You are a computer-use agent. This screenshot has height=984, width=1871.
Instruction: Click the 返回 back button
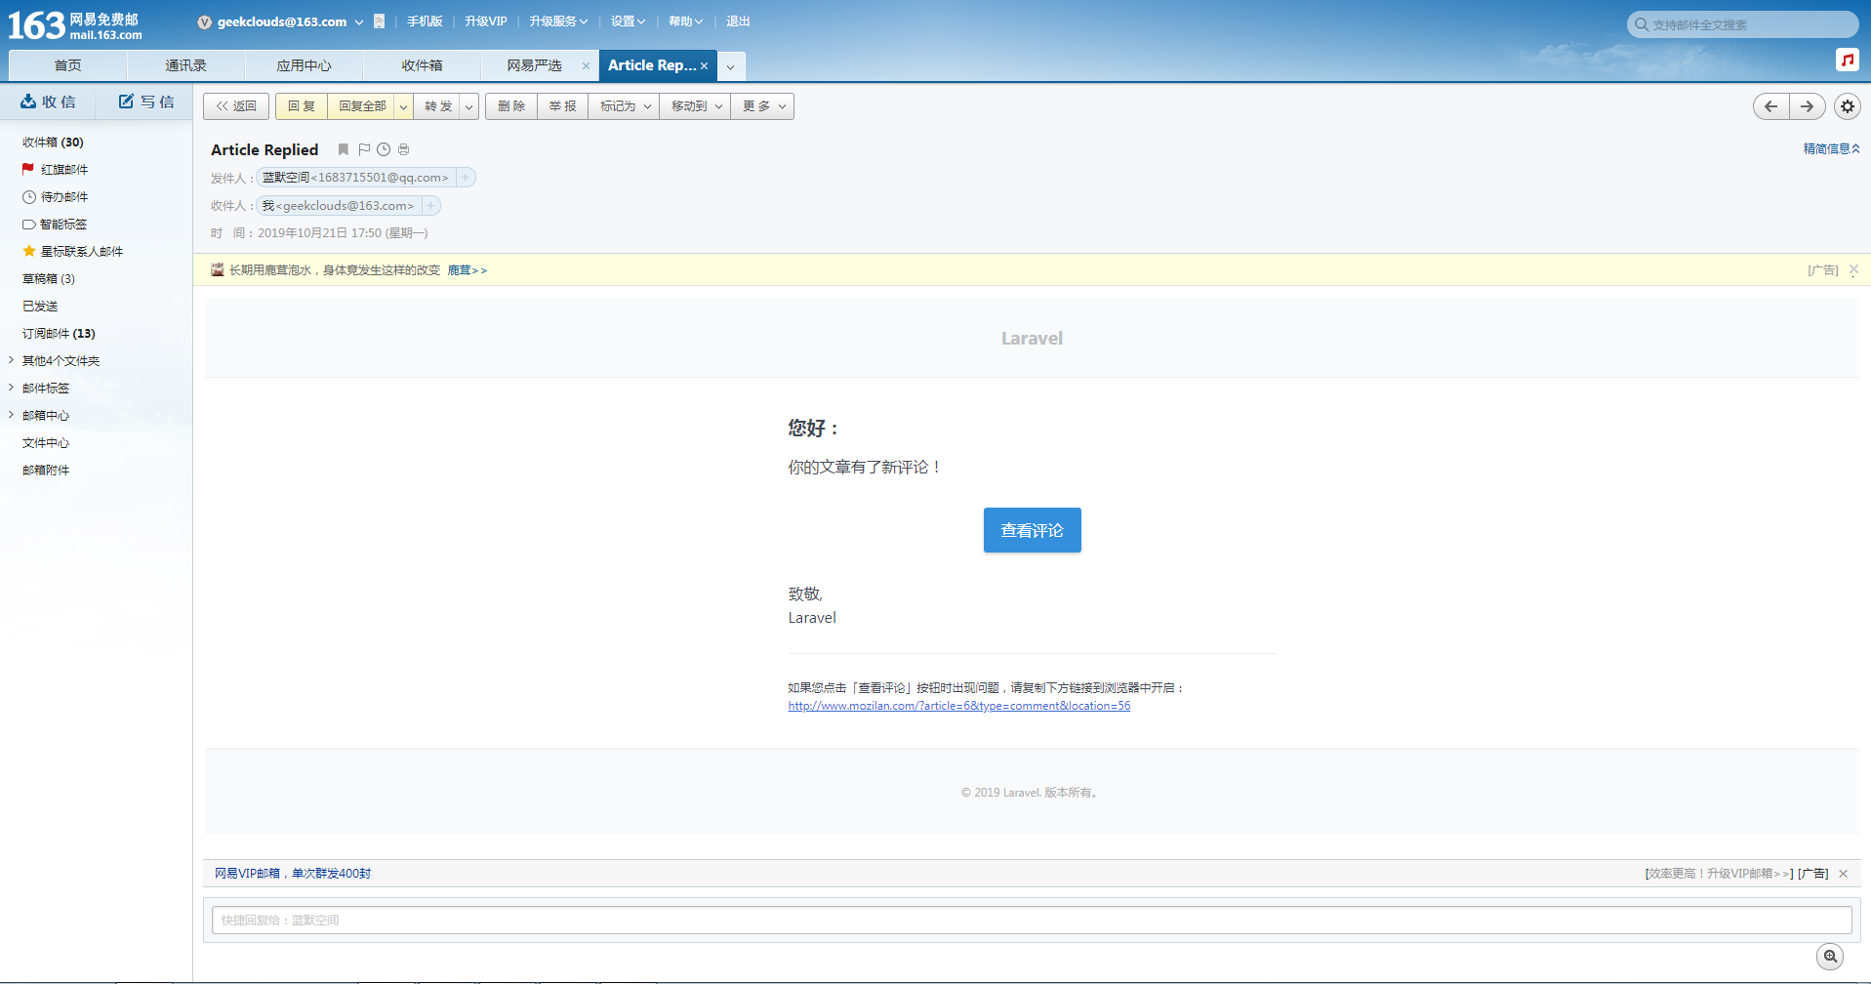pyautogui.click(x=236, y=106)
